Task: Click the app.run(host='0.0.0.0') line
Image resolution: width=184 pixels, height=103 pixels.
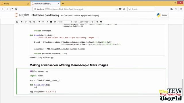Action: [43, 92]
